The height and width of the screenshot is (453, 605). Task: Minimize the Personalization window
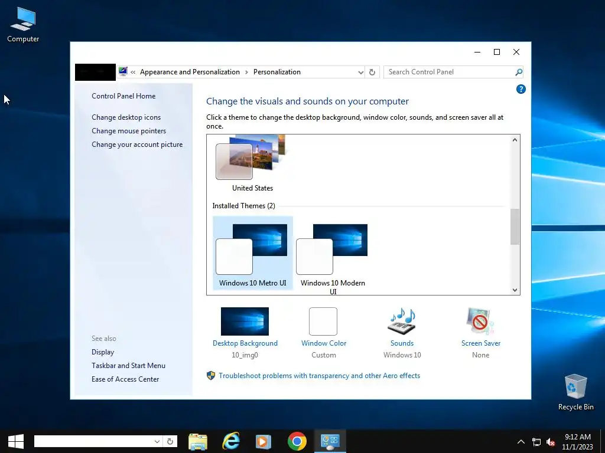point(477,52)
